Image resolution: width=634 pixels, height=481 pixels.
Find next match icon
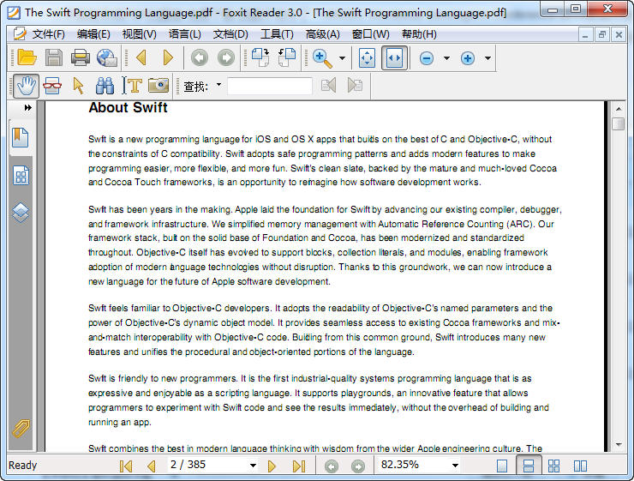[x=355, y=86]
